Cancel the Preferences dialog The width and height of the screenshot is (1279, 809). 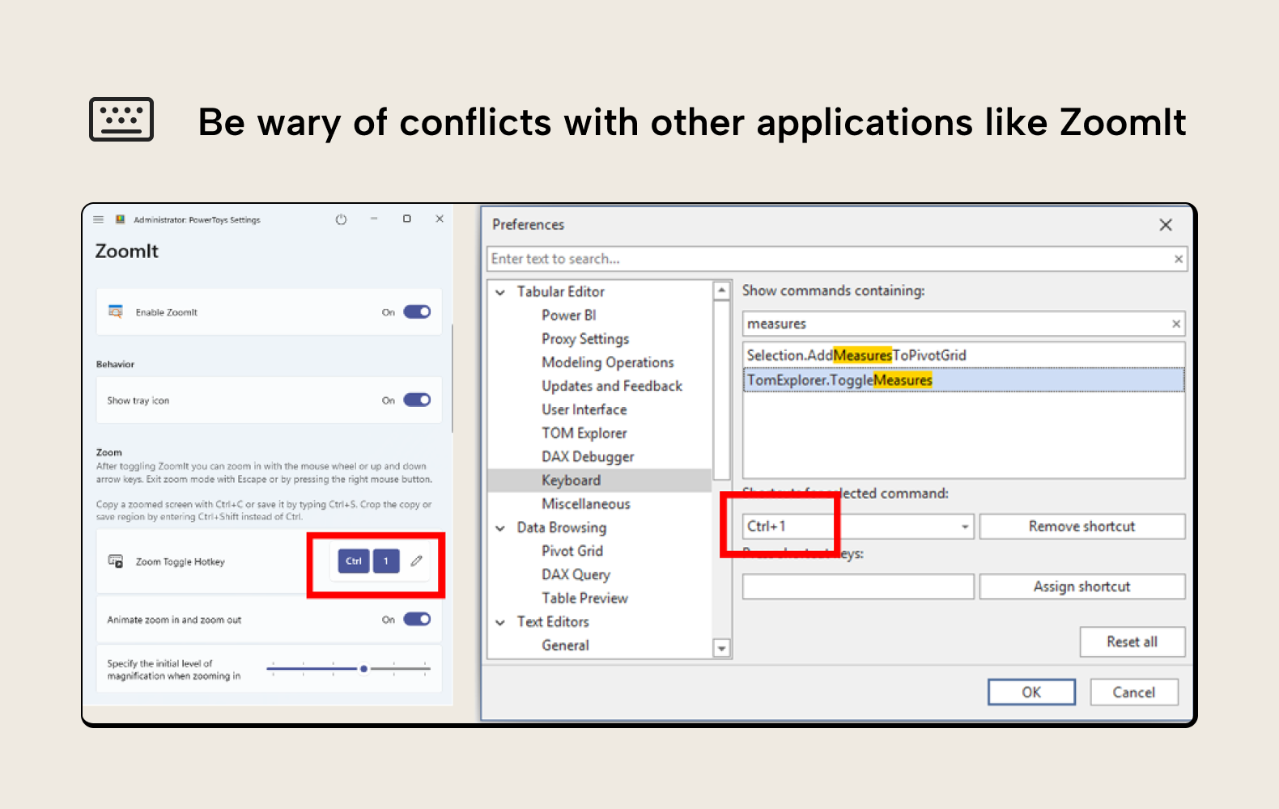1134,693
